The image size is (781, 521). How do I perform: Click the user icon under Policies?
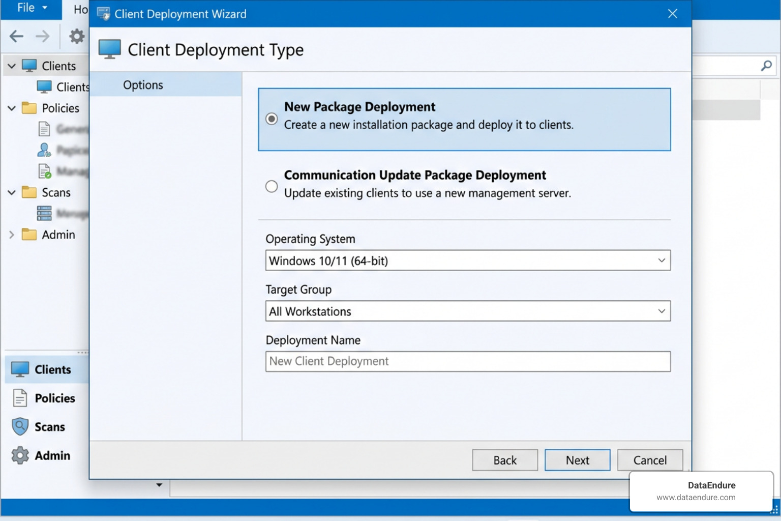pos(44,150)
